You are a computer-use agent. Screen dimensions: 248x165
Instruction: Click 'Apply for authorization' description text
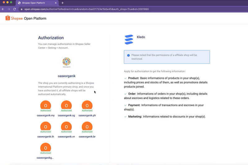[155, 71]
